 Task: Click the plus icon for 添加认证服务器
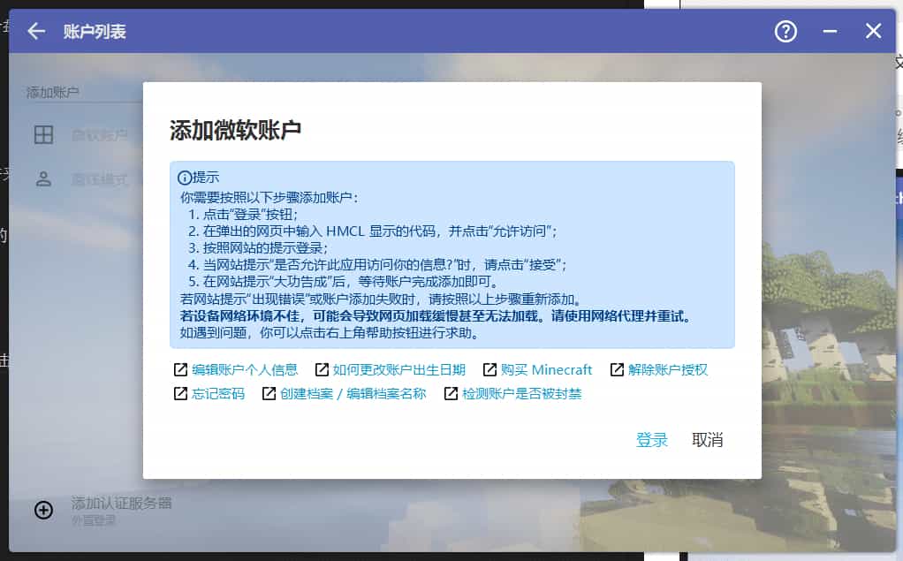pyautogui.click(x=43, y=510)
